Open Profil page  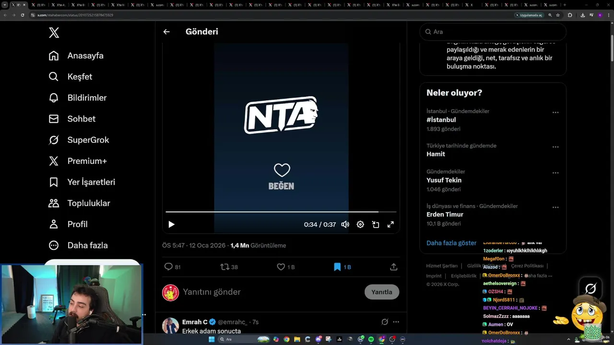(x=68, y=224)
